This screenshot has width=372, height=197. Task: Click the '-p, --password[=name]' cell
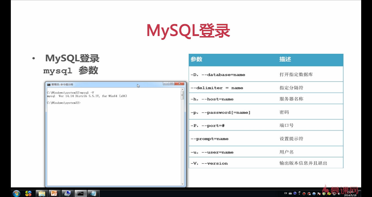pyautogui.click(x=220, y=112)
